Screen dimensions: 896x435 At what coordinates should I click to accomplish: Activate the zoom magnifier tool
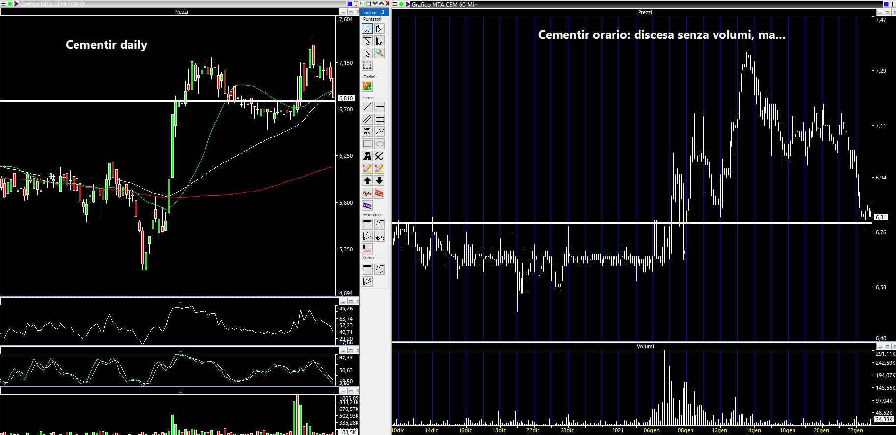tap(380, 53)
